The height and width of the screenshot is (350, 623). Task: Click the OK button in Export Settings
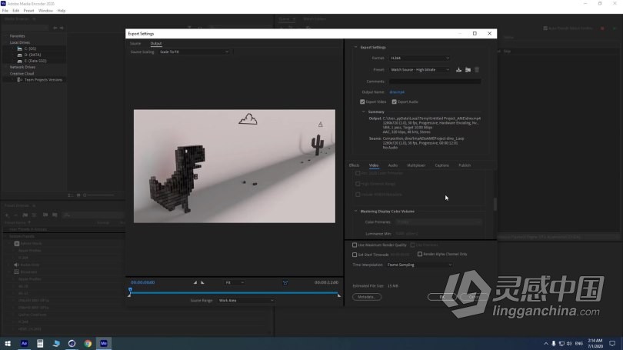coord(441,297)
